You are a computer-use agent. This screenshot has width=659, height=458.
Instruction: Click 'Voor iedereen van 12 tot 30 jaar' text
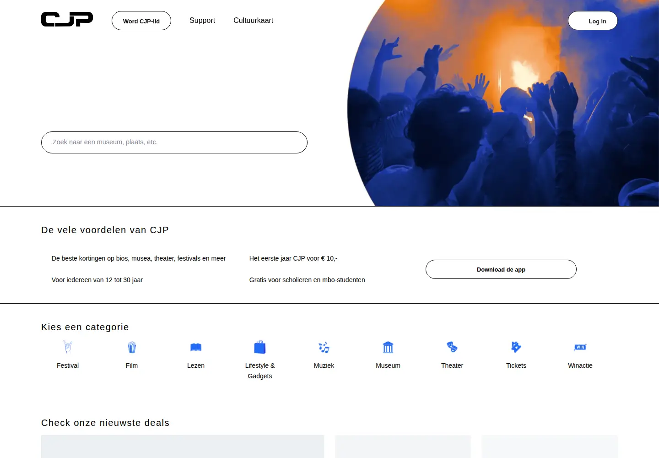point(97,280)
